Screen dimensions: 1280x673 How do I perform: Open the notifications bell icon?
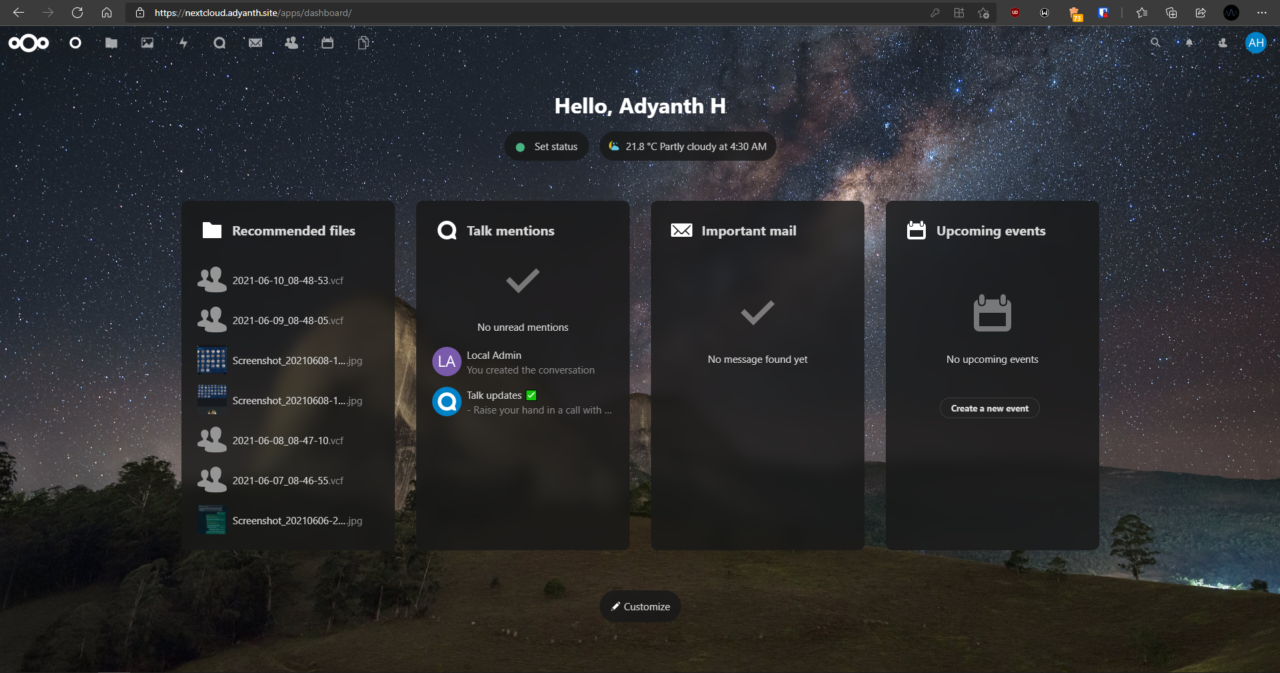tap(1189, 43)
